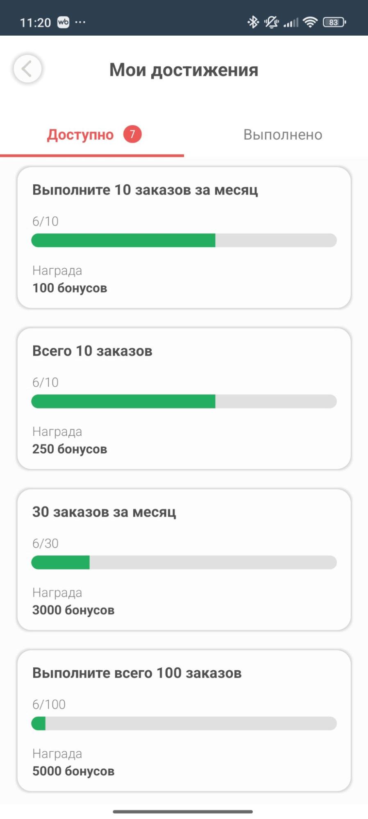Switch to the Доступно tab
This screenshot has height=819, width=368.
tap(80, 135)
